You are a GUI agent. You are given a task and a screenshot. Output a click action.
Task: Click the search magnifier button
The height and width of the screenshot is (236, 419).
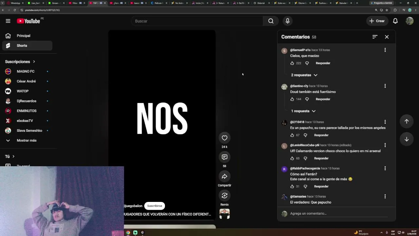click(271, 21)
